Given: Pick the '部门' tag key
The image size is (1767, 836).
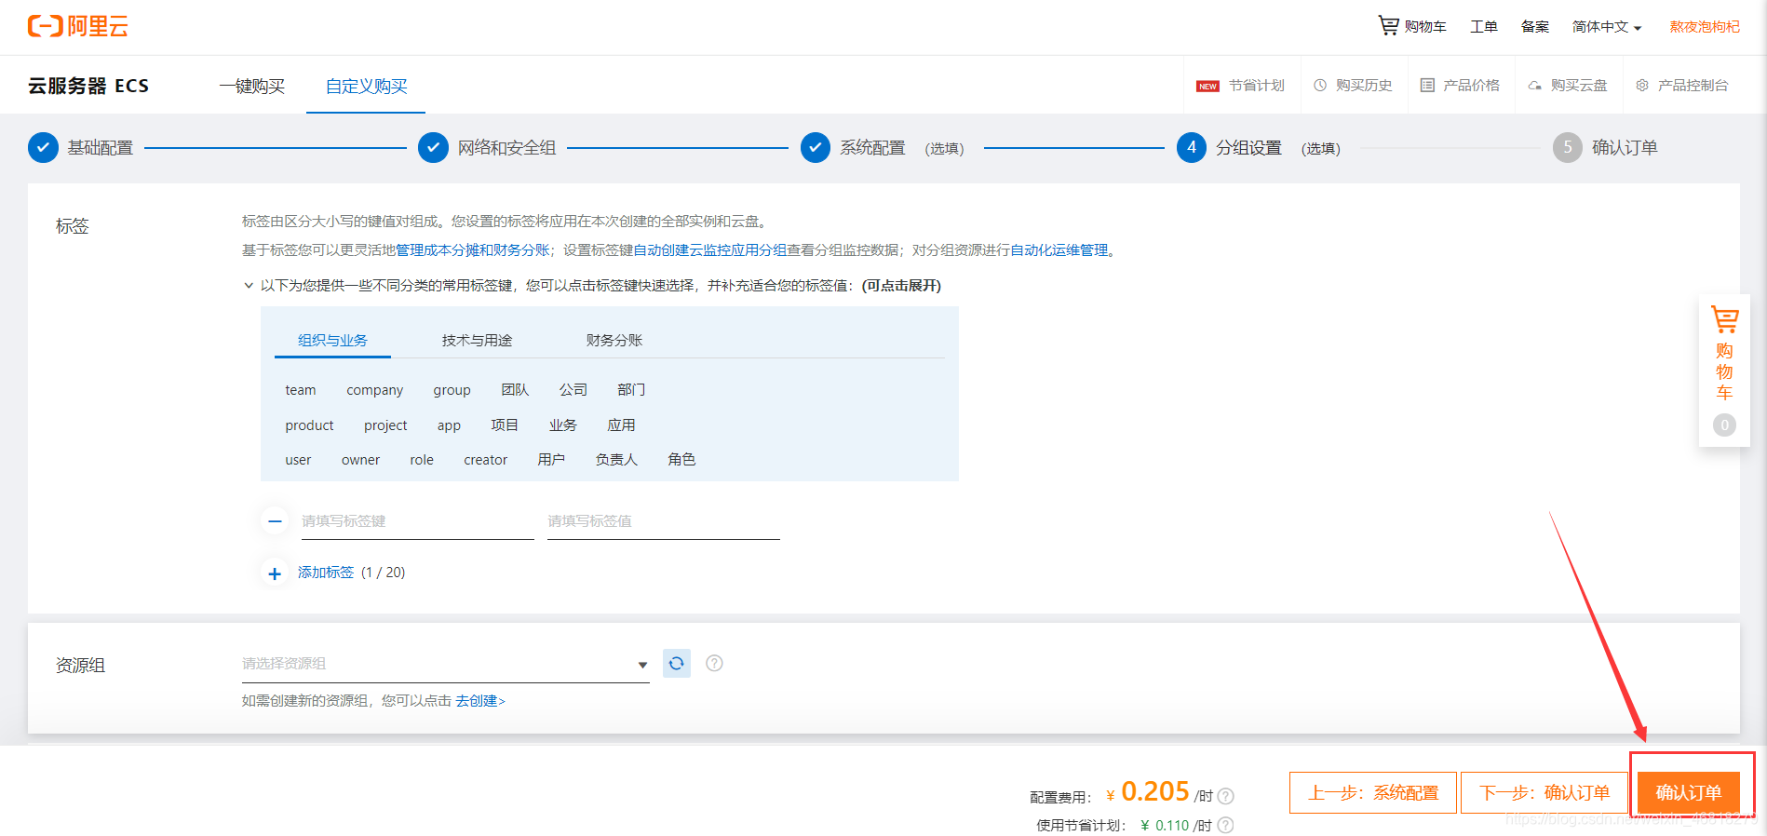Looking at the screenshot, I should click(631, 390).
